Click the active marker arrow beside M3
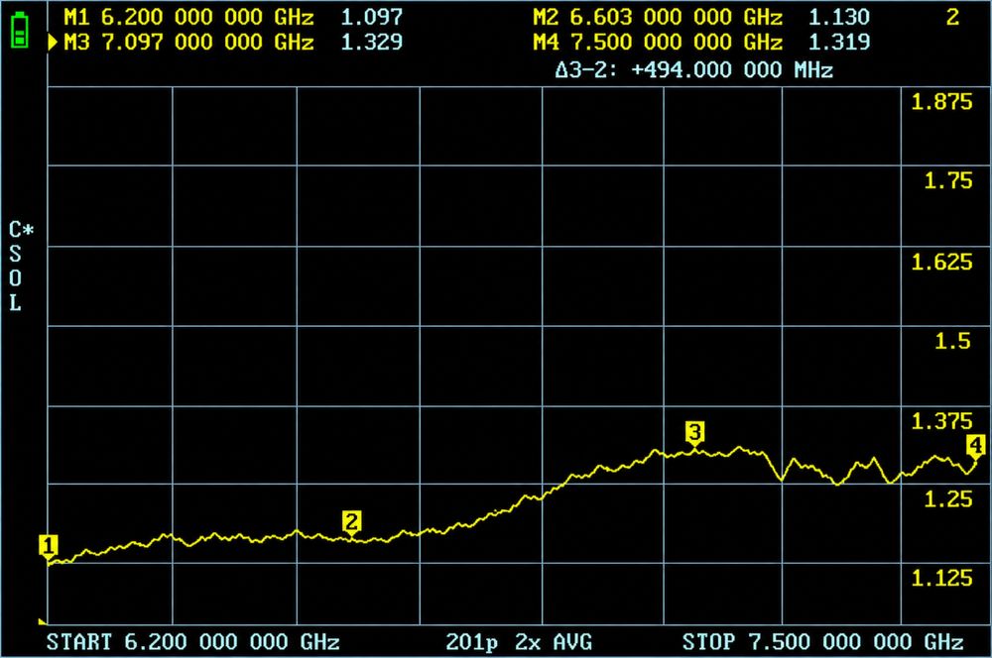Image resolution: width=992 pixels, height=658 pixels. (x=54, y=43)
